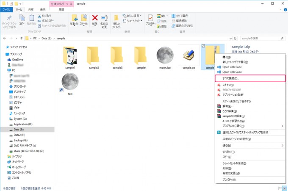
Task: Click the Help question mark icon
Action: pos(285,10)
